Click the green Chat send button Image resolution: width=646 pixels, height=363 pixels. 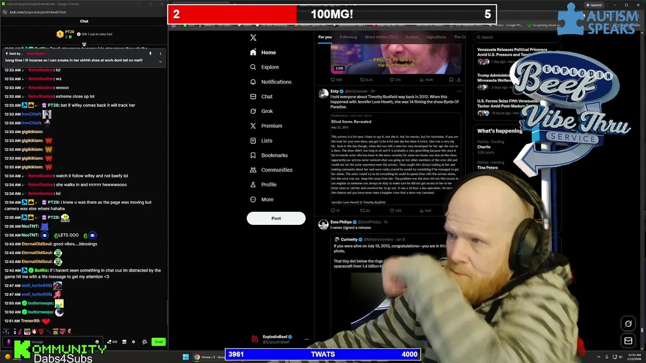pos(158,342)
